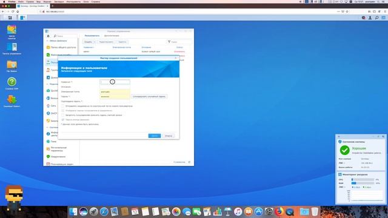Go to Control Panel home icon

(48, 36)
